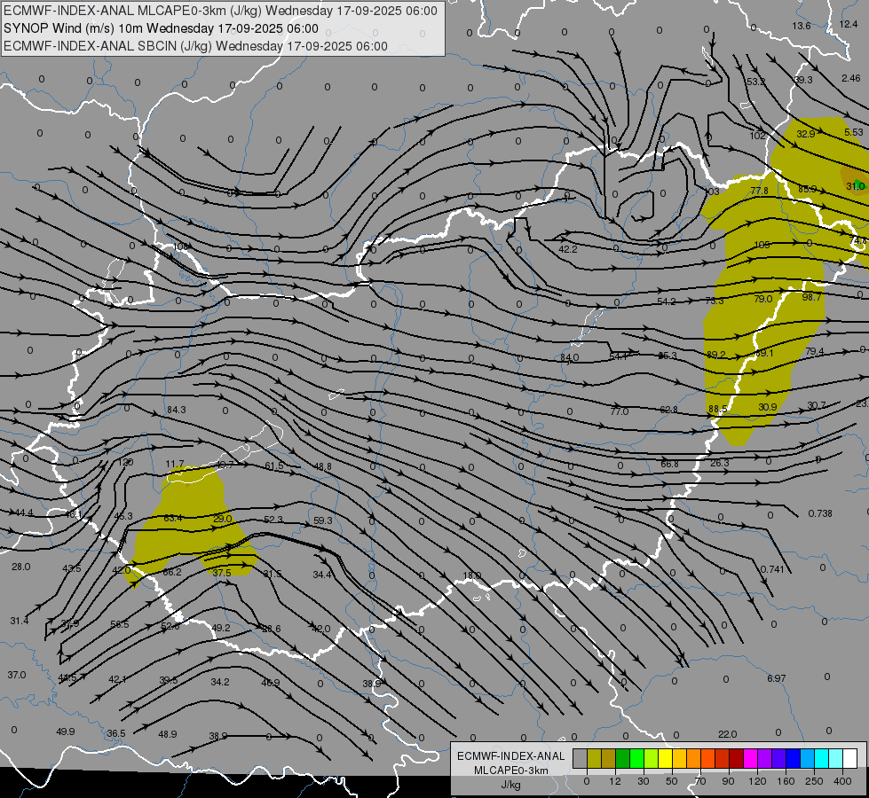Click the map value 66.2
Image resolution: width=869 pixels, height=798 pixels.
172,572
